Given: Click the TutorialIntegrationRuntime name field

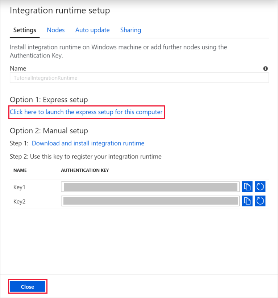Looking at the screenshot, I should click(x=139, y=77).
